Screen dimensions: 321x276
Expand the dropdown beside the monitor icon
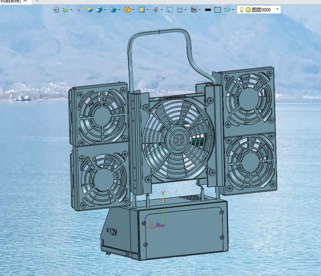point(200,10)
